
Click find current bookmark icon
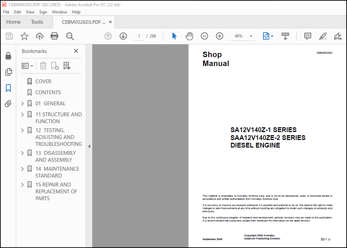coord(67,66)
